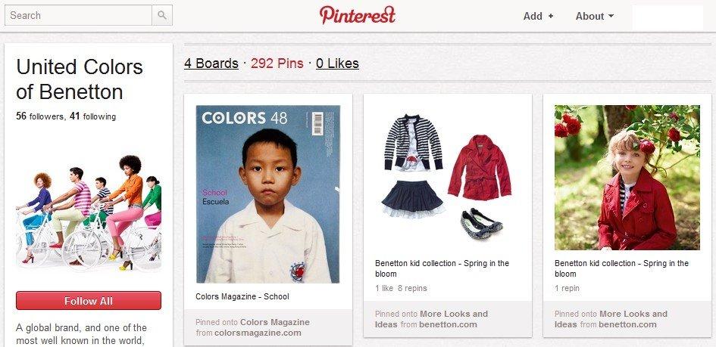This screenshot has width=716, height=347.
Task: Click the United Colors of Benetton title
Action: pos(80,79)
